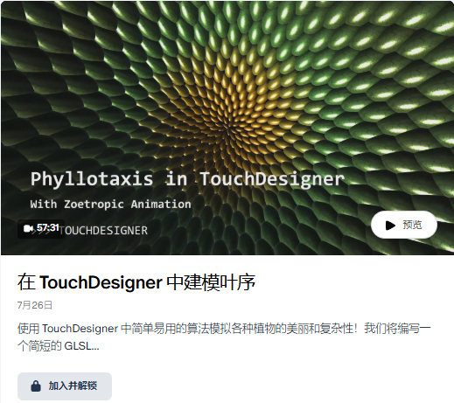
Task: Click the play triangle icon in 预览
Action: (390, 226)
